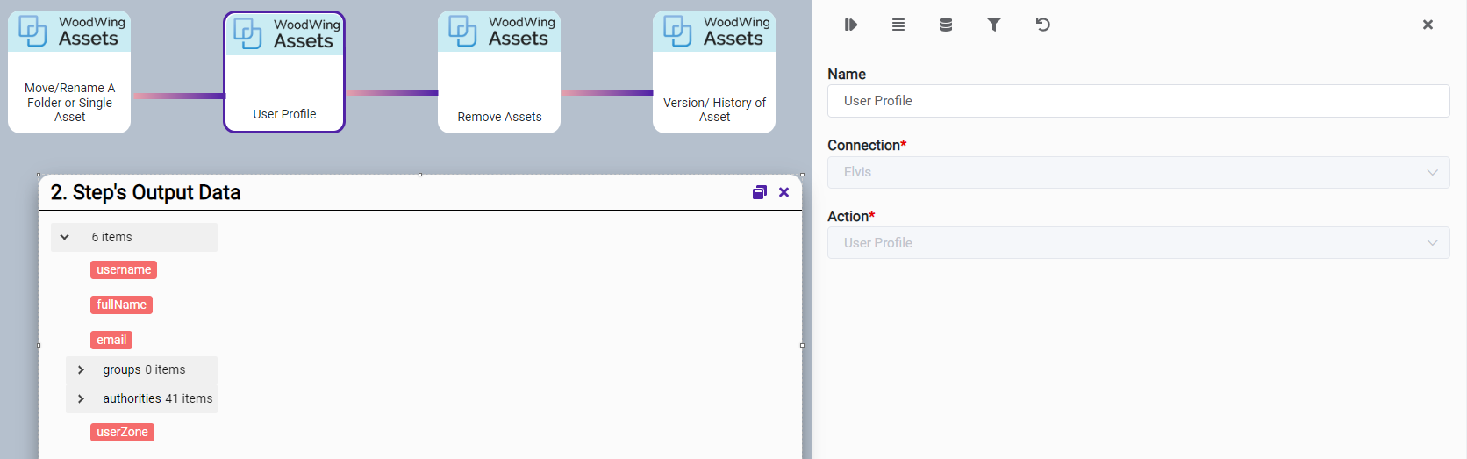The image size is (1467, 459).
Task: Select the username output tag
Action: pyautogui.click(x=124, y=269)
